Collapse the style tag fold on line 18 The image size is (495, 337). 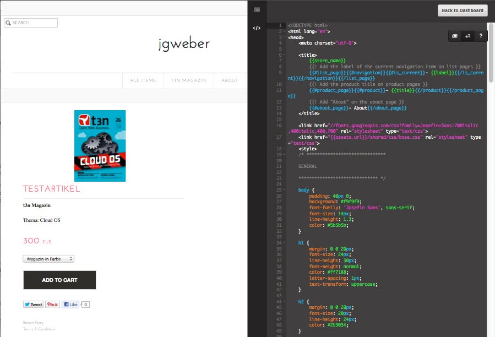284,149
